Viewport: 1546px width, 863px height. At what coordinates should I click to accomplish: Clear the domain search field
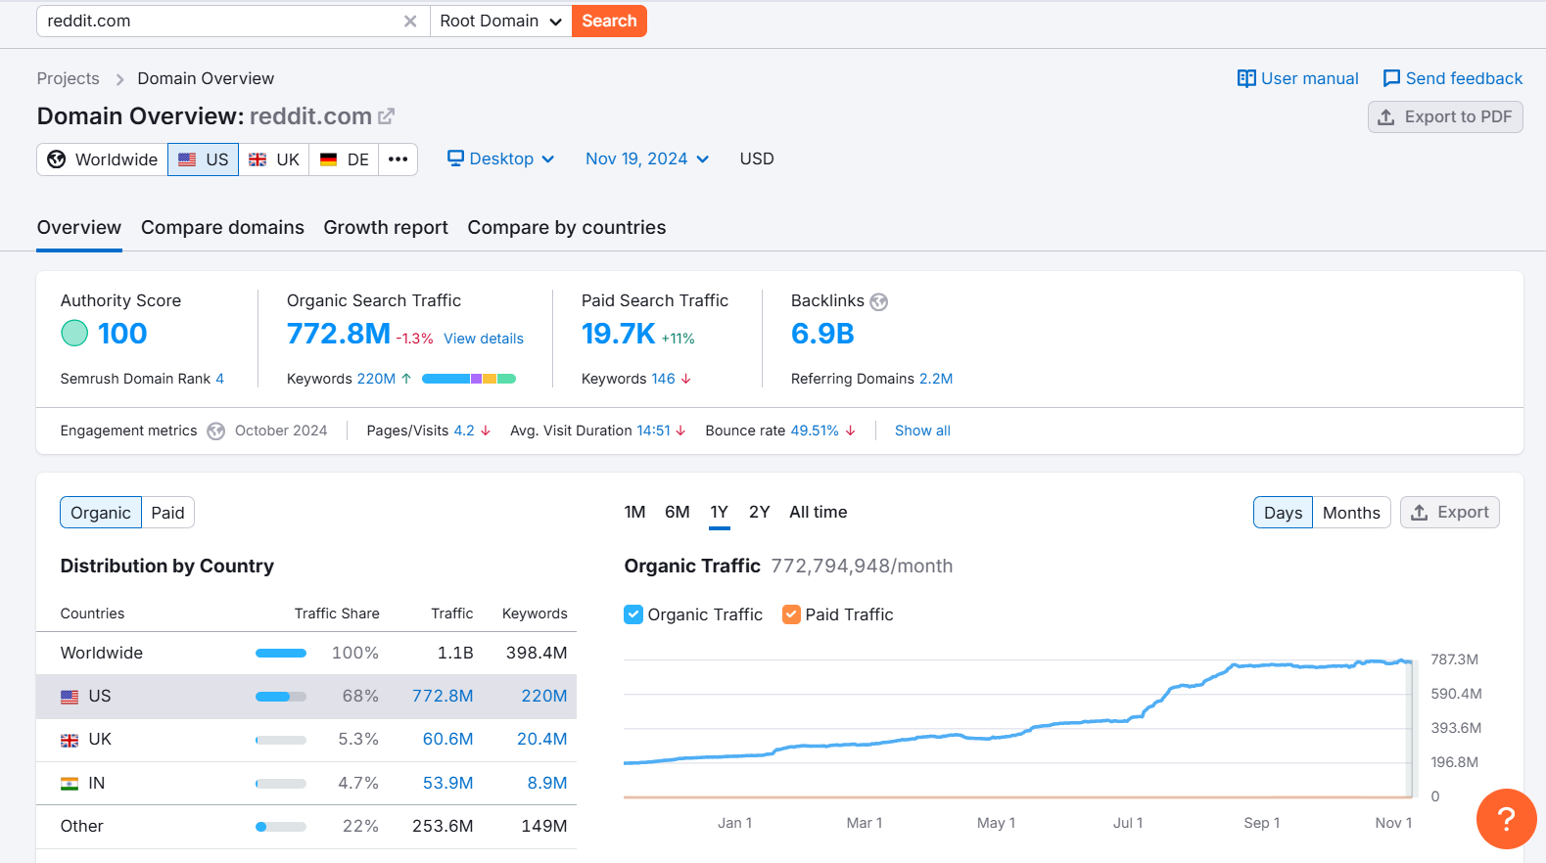click(x=410, y=22)
